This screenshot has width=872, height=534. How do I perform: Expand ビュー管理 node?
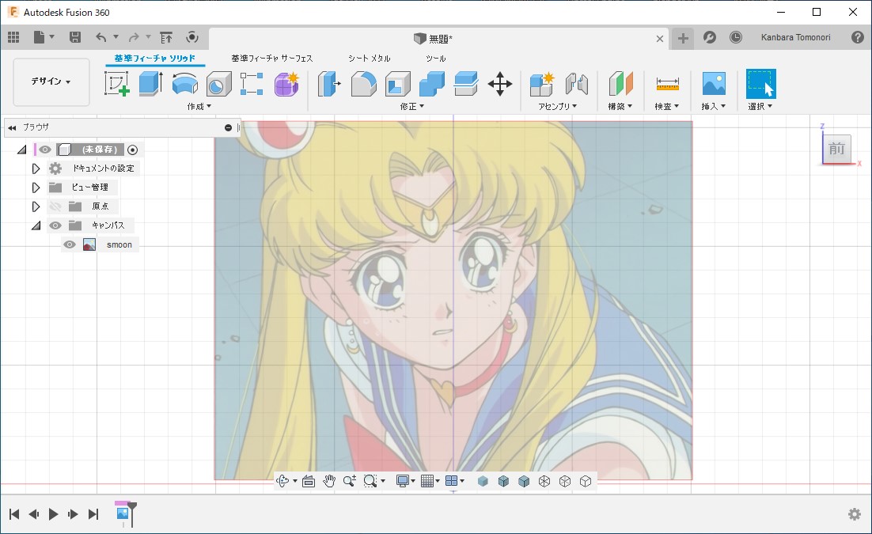pos(36,187)
